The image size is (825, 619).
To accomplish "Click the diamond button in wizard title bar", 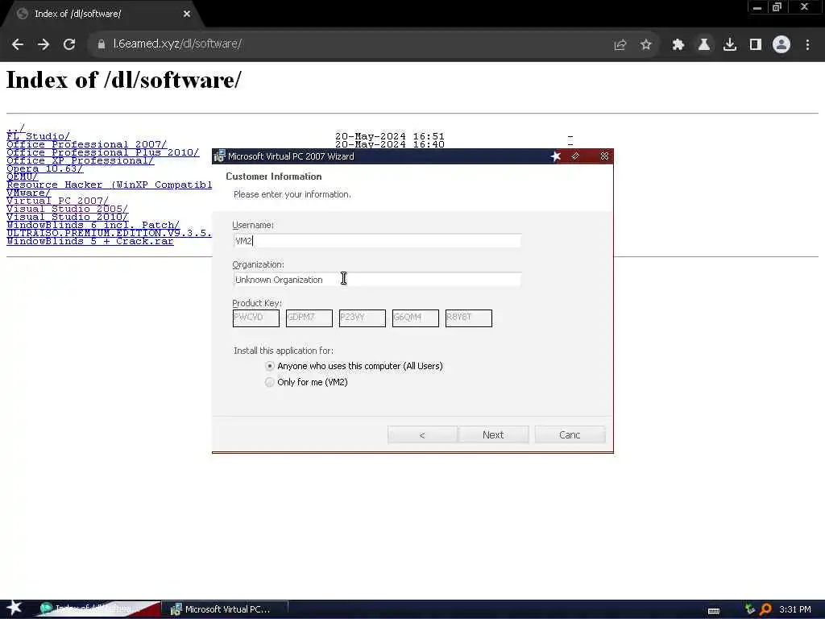I will pyautogui.click(x=575, y=156).
